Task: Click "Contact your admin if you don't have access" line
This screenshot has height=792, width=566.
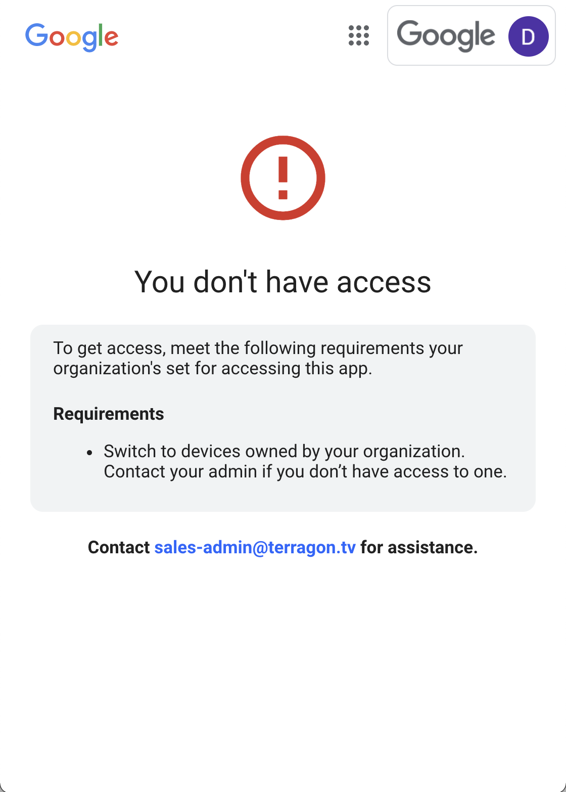Action: point(305,471)
